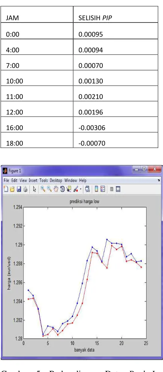Toggle the Insert Colorbar icon
The width and height of the screenshot is (163, 372).
pyautogui.click(x=96, y=189)
